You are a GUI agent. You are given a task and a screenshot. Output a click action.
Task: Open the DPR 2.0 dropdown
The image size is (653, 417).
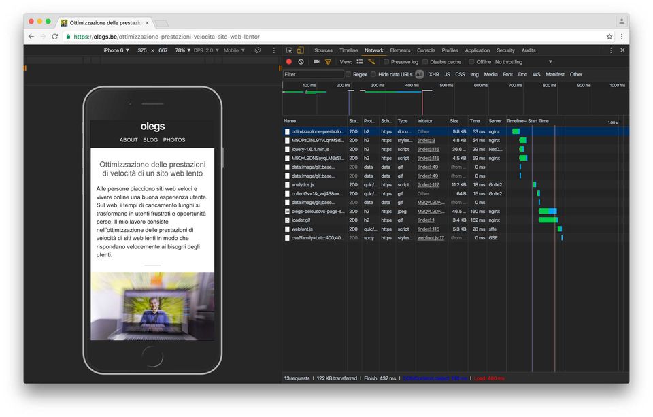206,50
